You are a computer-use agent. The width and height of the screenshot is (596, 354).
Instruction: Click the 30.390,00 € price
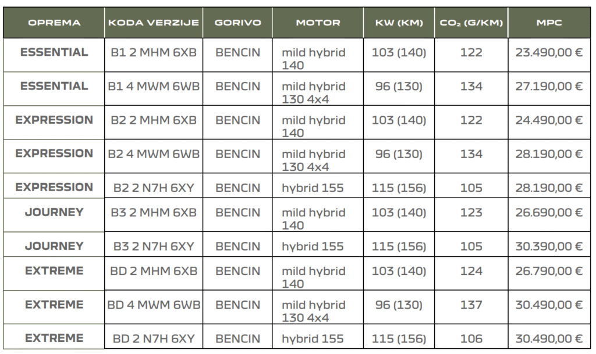549,246
